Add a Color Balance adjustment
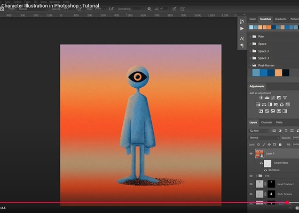The width and height of the screenshot is (299, 213). tap(264, 104)
